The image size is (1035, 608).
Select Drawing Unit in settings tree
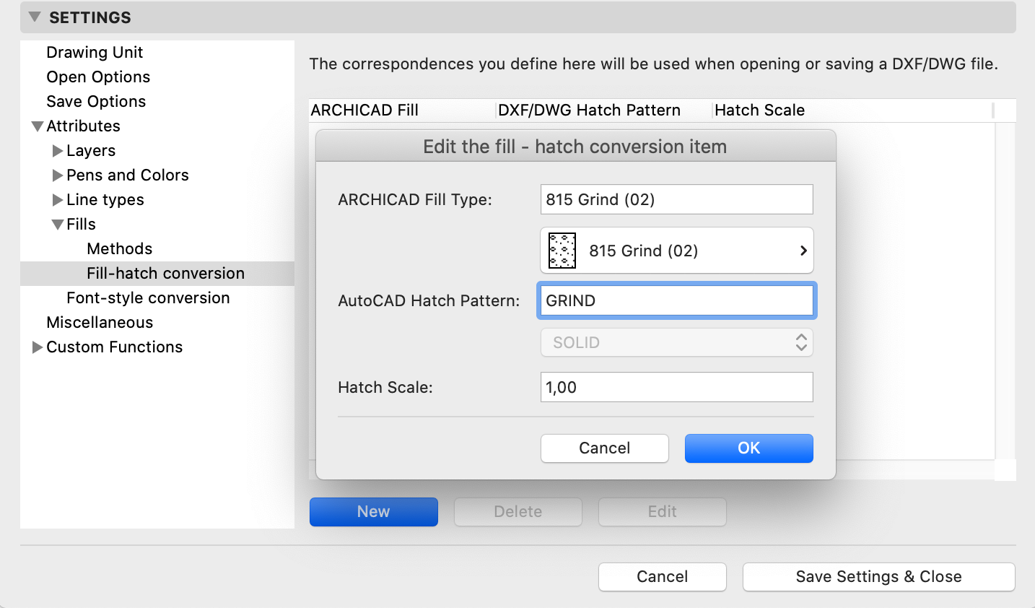[95, 52]
